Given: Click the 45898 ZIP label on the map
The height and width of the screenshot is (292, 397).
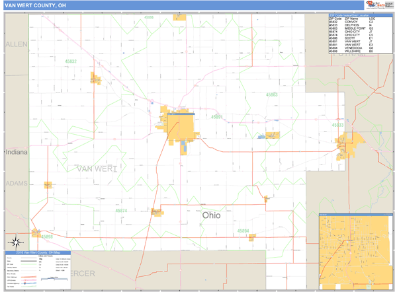Looking at the screenshot, I should coord(47,237).
